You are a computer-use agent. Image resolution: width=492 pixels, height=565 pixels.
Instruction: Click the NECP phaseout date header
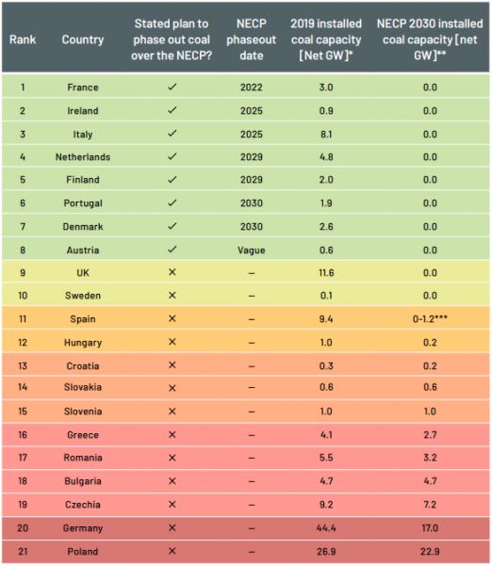[x=251, y=40]
